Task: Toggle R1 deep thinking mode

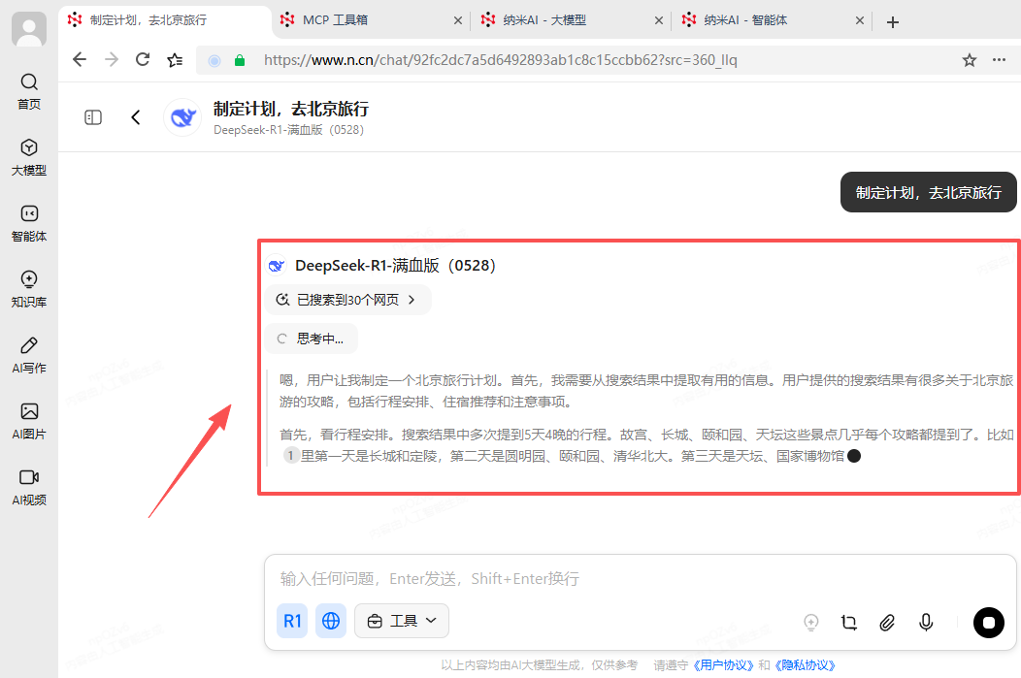Action: [x=292, y=621]
